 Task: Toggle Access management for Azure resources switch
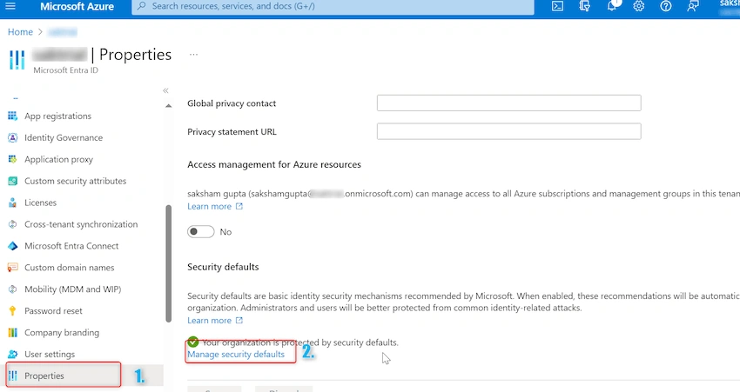tap(200, 232)
